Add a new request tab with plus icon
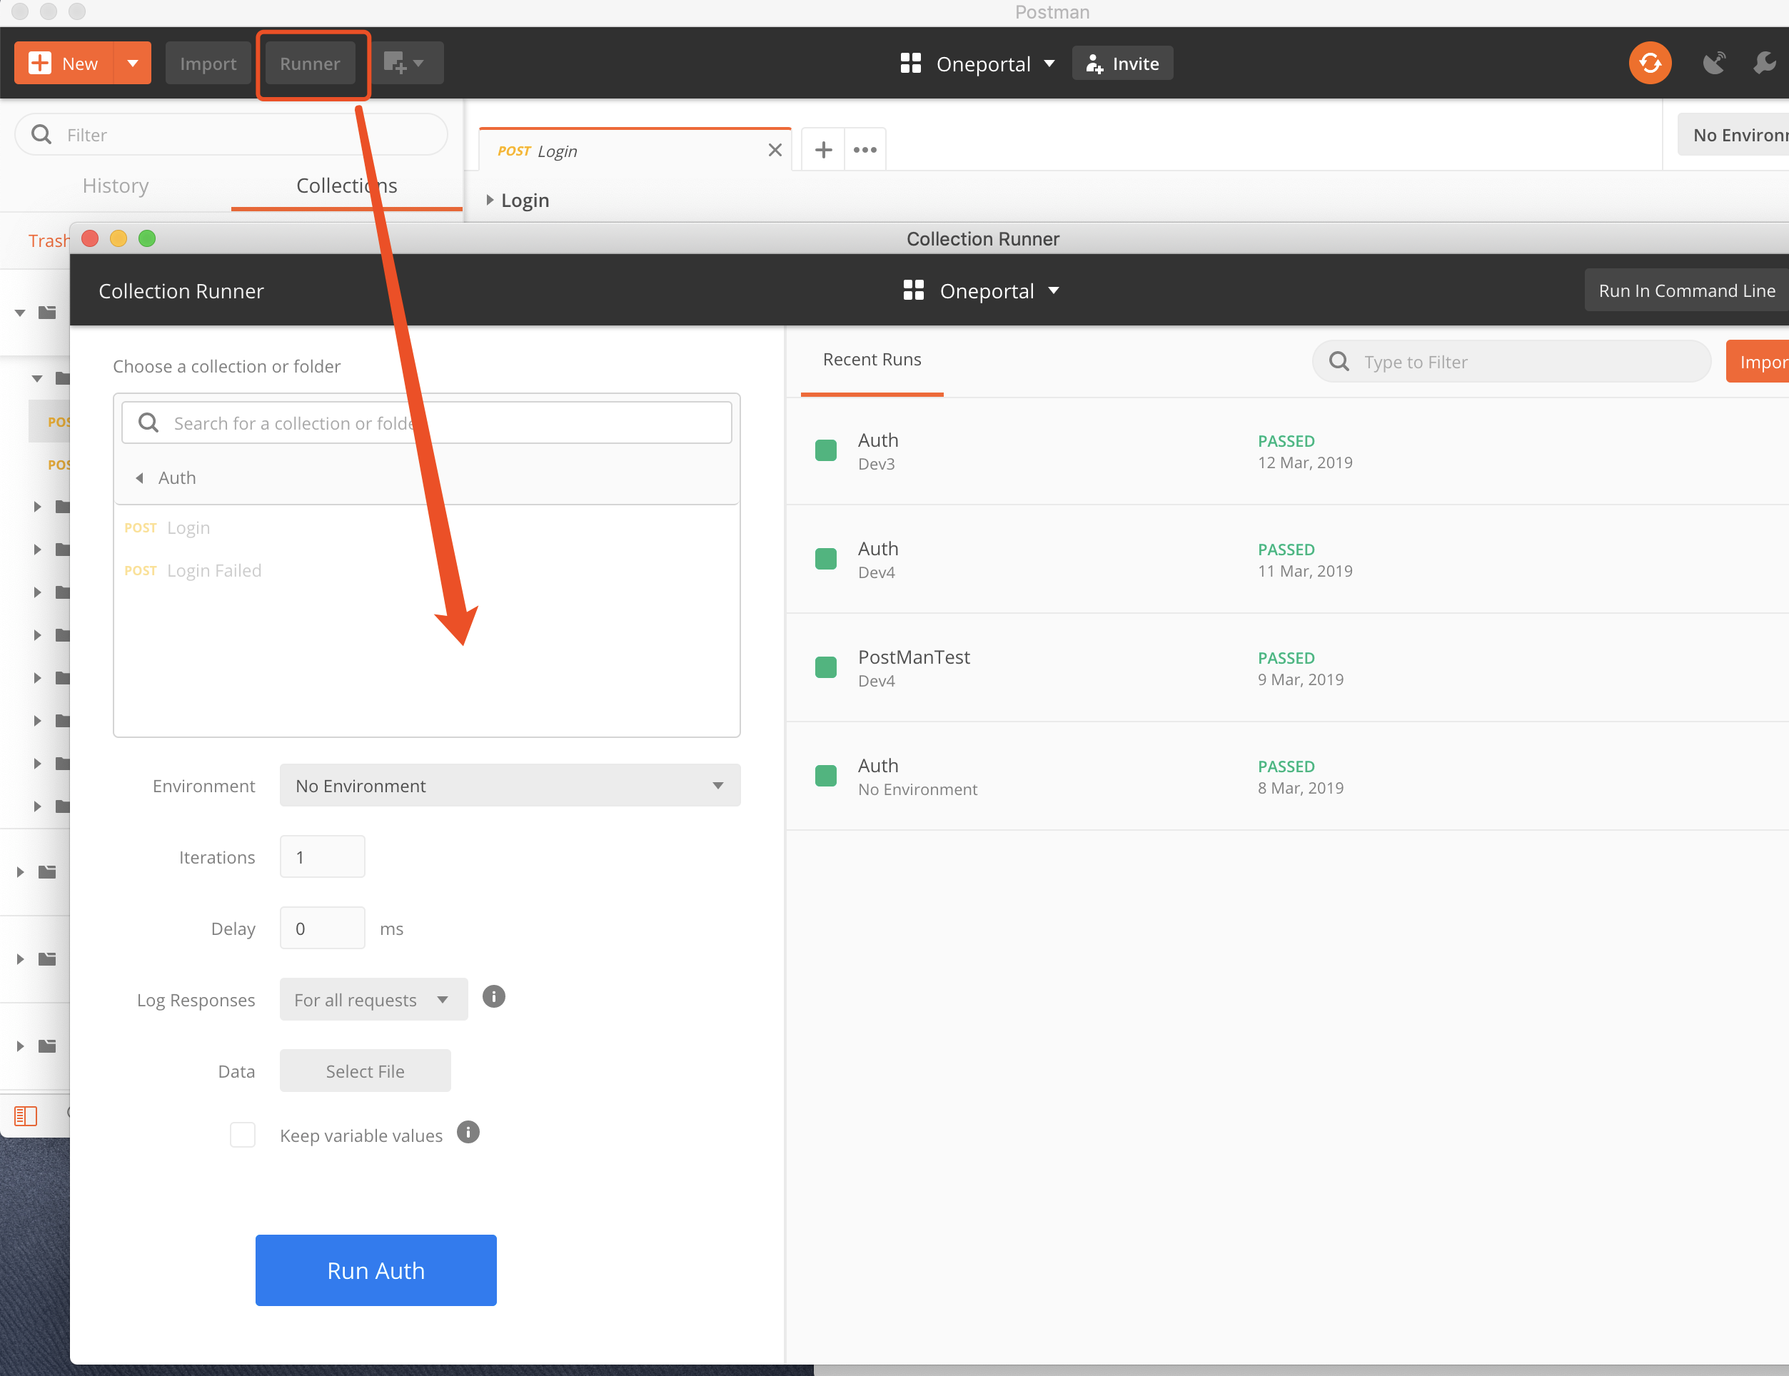 [x=823, y=150]
